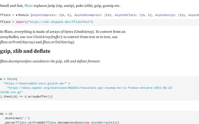Click the observable-cors.glitch.me string
This screenshot has width=199, height=124.
pyautogui.click(x=35, y=83)
